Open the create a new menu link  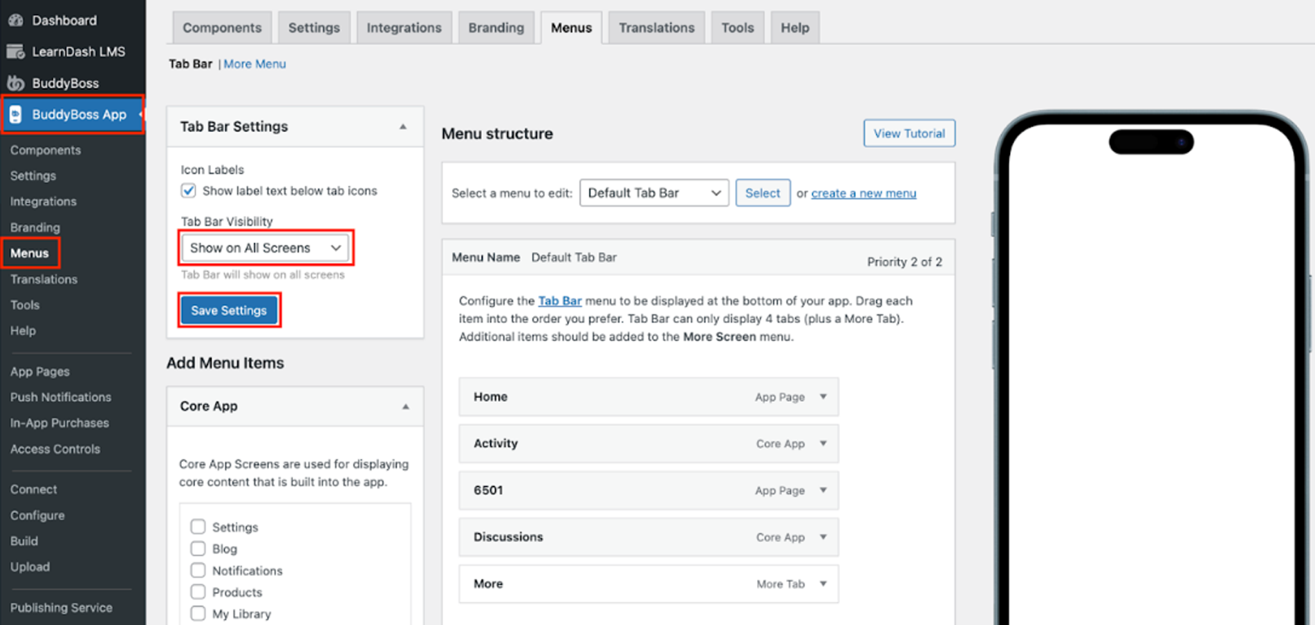click(x=864, y=193)
